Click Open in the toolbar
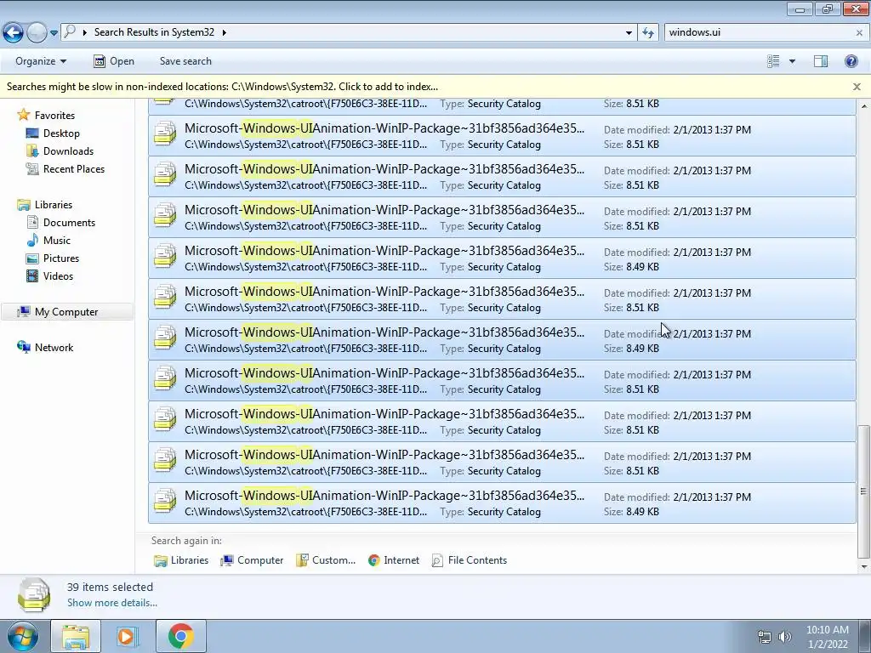Viewport: 871px width, 653px height. point(114,61)
